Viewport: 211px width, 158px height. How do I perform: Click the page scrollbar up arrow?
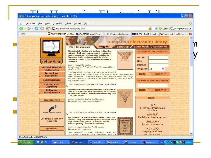coord(191,38)
